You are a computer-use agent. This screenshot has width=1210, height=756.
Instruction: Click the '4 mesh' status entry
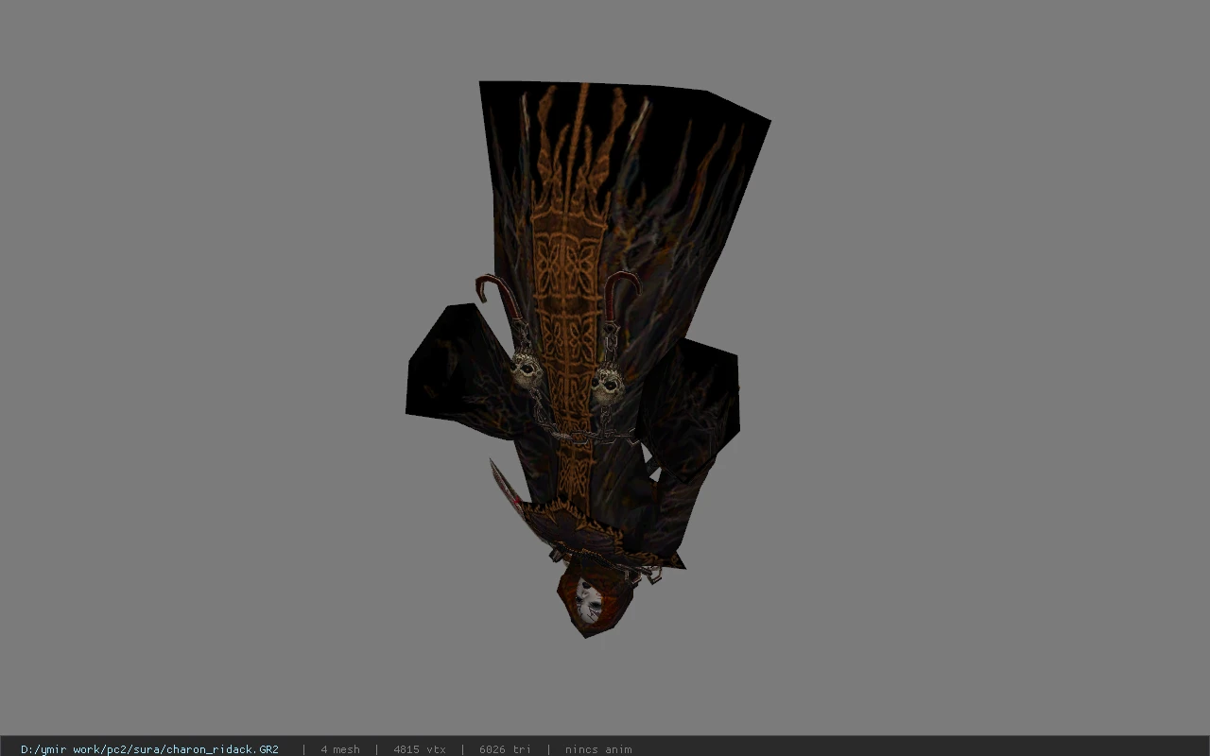(340, 749)
